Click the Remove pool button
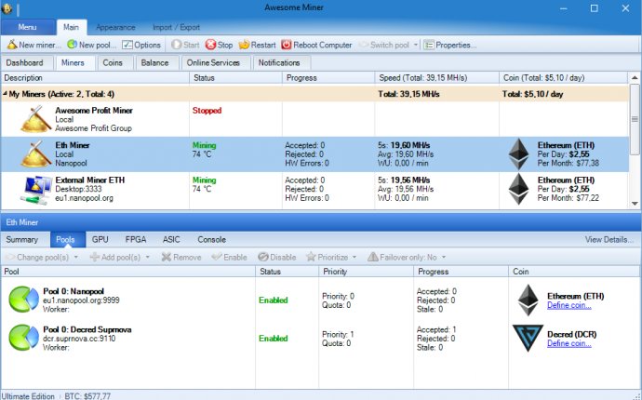Viewport: 642px width, 400px height. [x=181, y=257]
